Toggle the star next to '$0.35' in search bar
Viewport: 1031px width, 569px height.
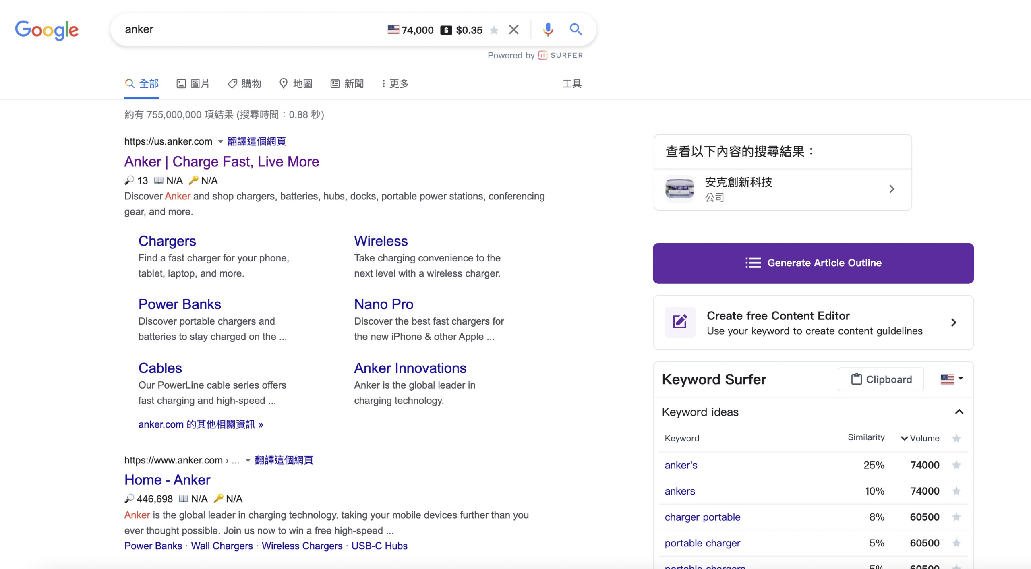coord(494,30)
